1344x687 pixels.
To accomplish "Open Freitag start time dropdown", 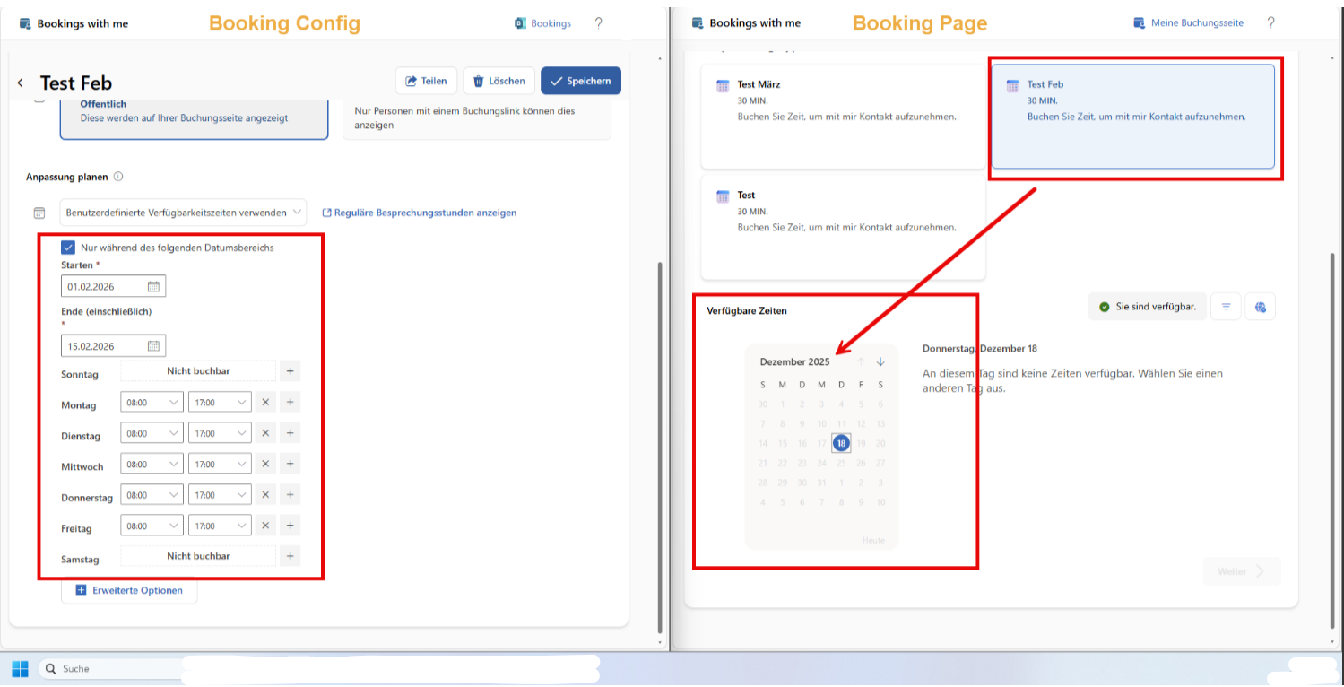I will click(152, 526).
